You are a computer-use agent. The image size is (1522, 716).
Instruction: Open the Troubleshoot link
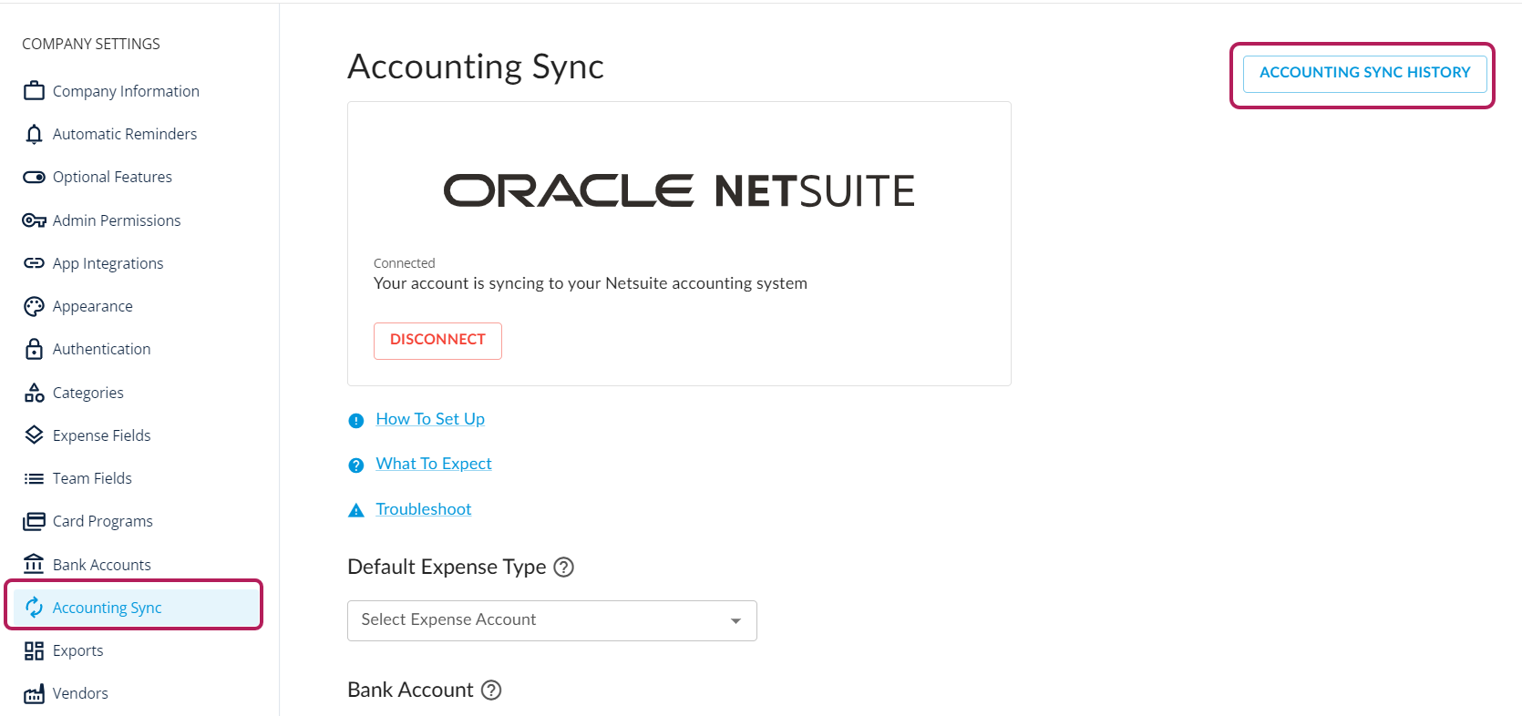point(424,509)
